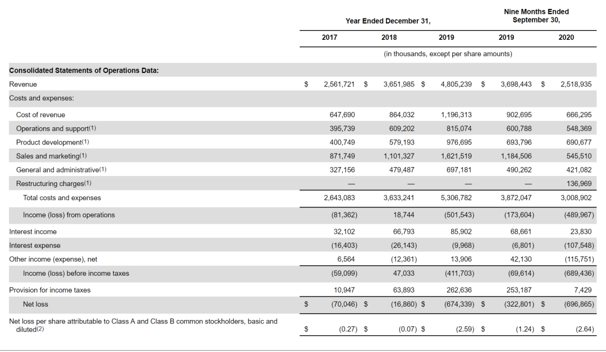Select 'Restructuring charges' row label
The width and height of the screenshot is (606, 352).
tap(54, 184)
